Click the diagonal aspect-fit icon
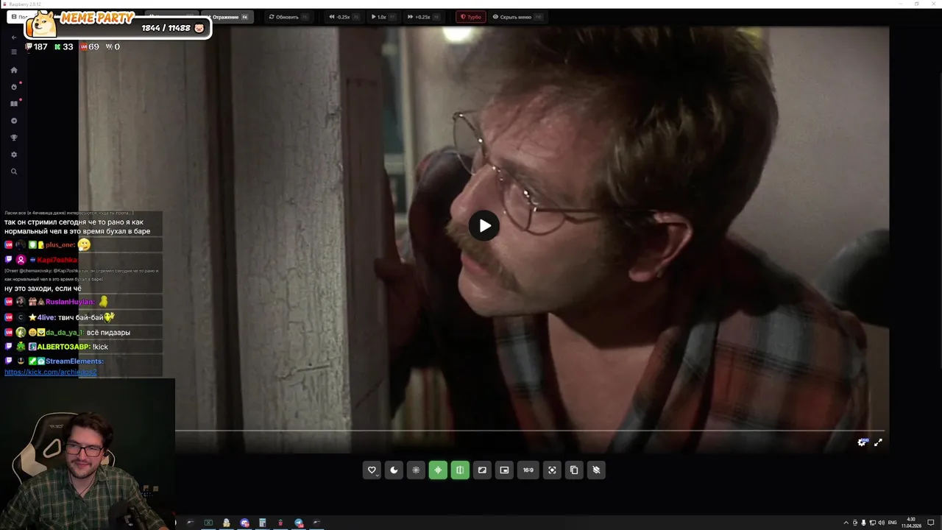This screenshot has height=530, width=942. click(x=482, y=470)
